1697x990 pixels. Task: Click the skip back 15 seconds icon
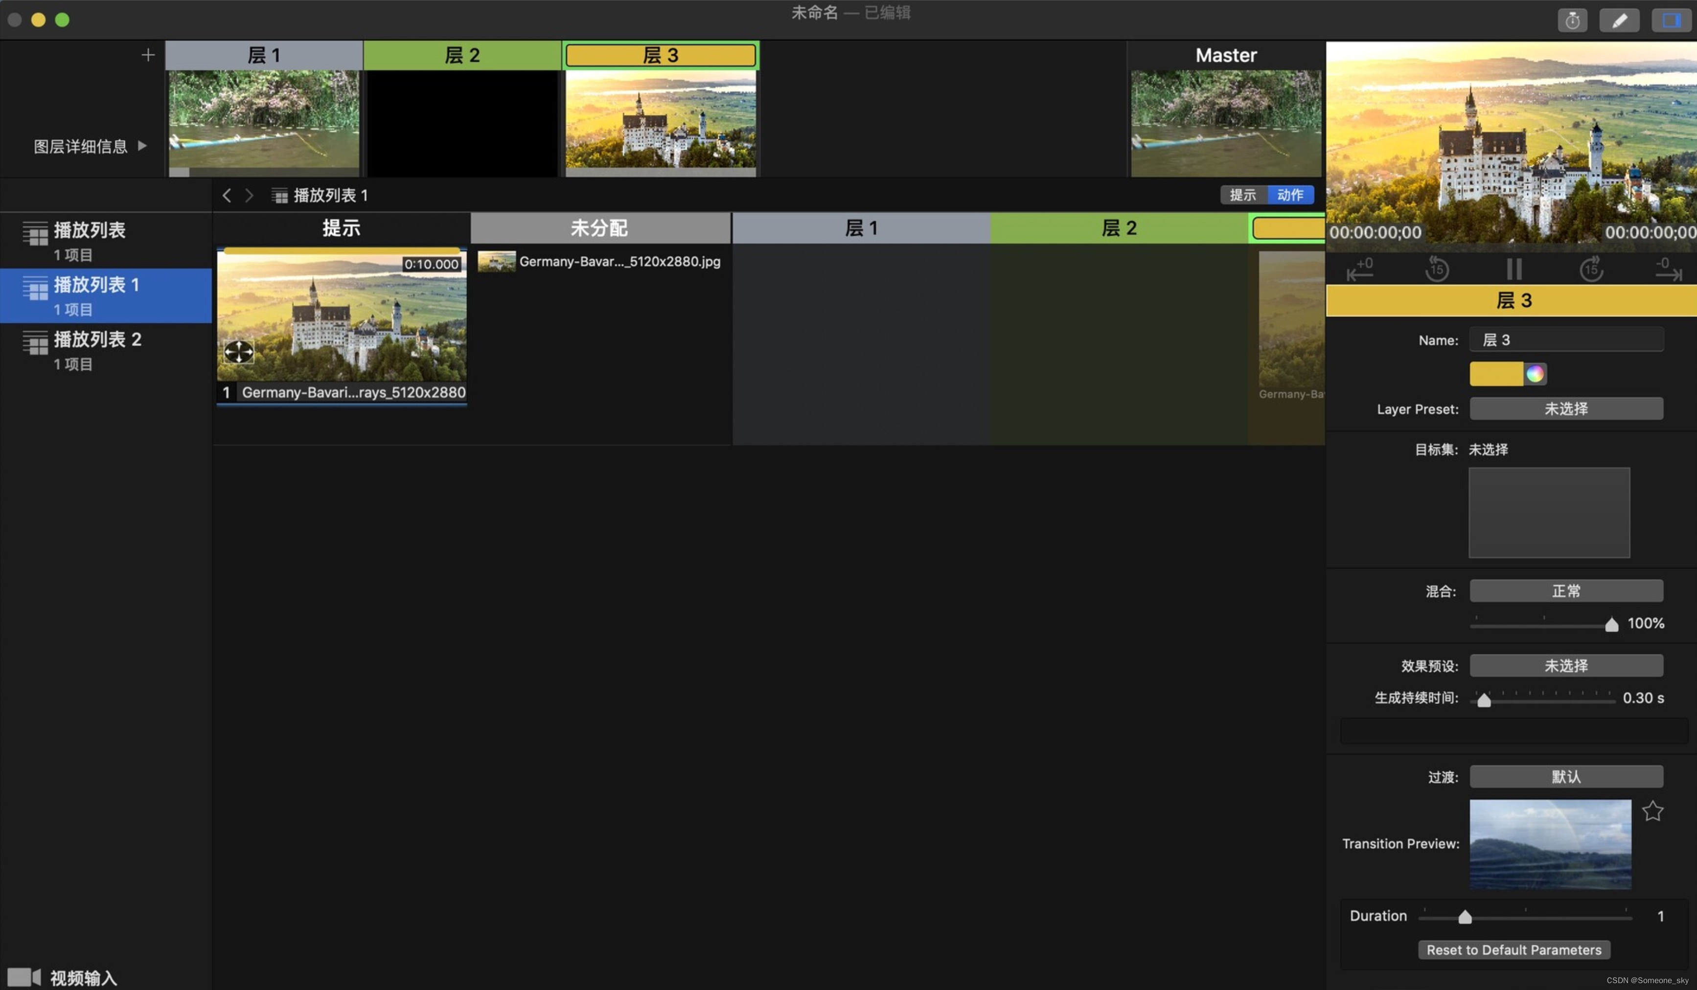point(1436,269)
